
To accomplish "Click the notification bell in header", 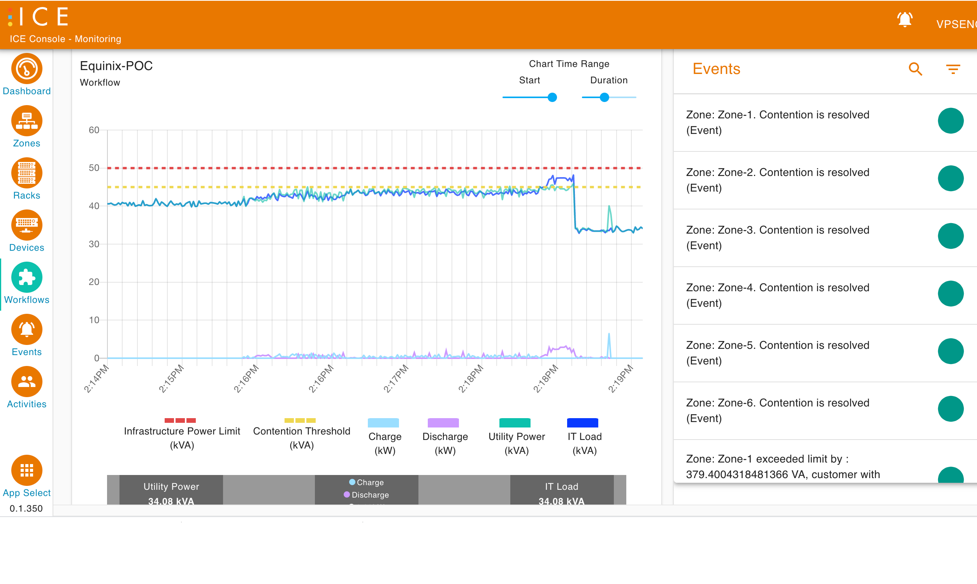I will point(905,19).
